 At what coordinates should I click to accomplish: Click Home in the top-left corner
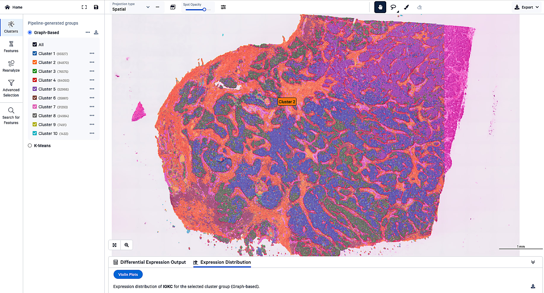[x=13, y=7]
